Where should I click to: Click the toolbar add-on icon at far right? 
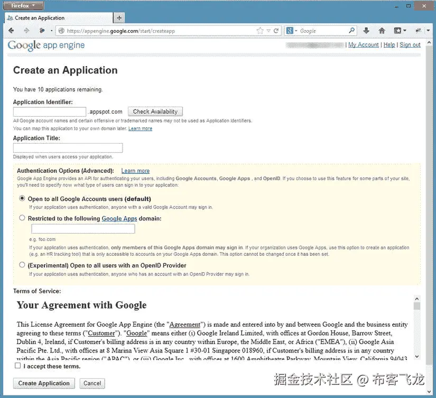[x=418, y=31]
